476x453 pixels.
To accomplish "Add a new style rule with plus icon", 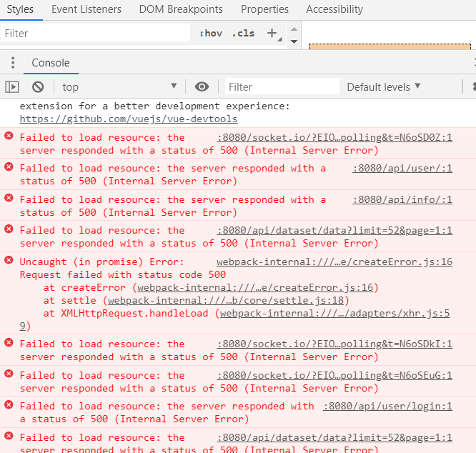I will tap(272, 33).
